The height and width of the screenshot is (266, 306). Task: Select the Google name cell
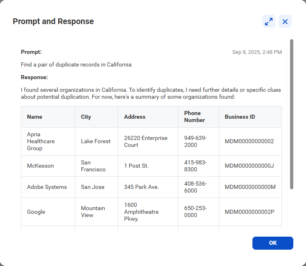point(48,212)
